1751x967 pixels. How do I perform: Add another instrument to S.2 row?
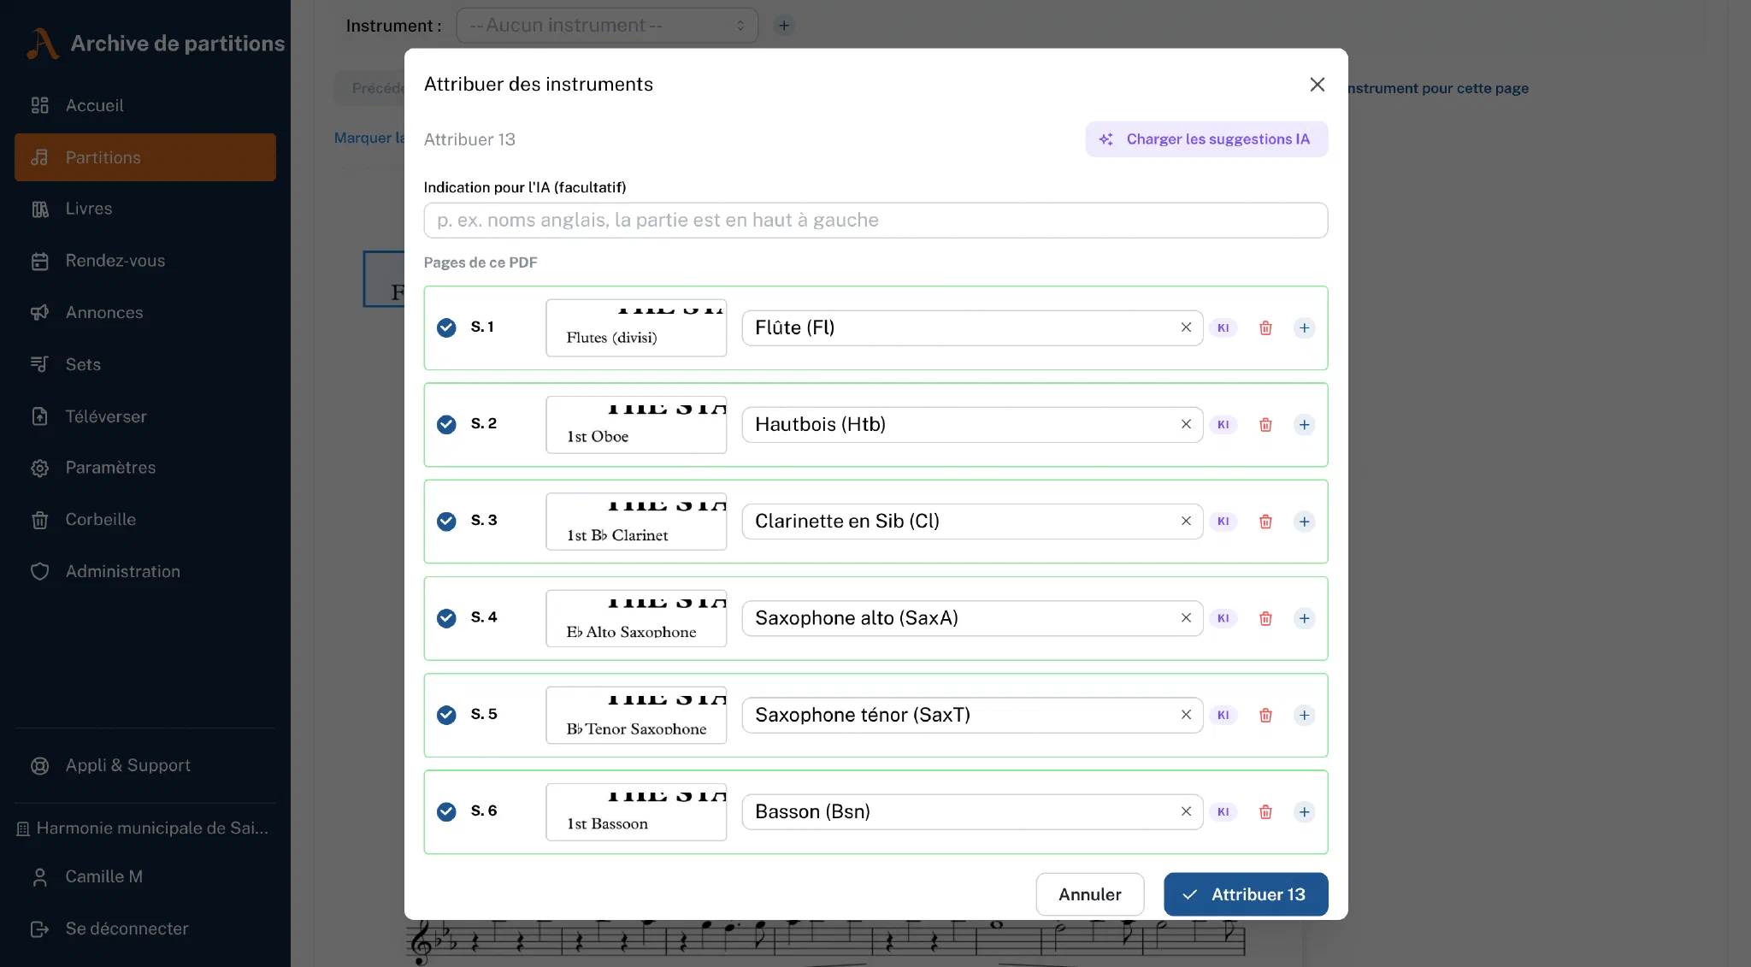click(x=1304, y=425)
